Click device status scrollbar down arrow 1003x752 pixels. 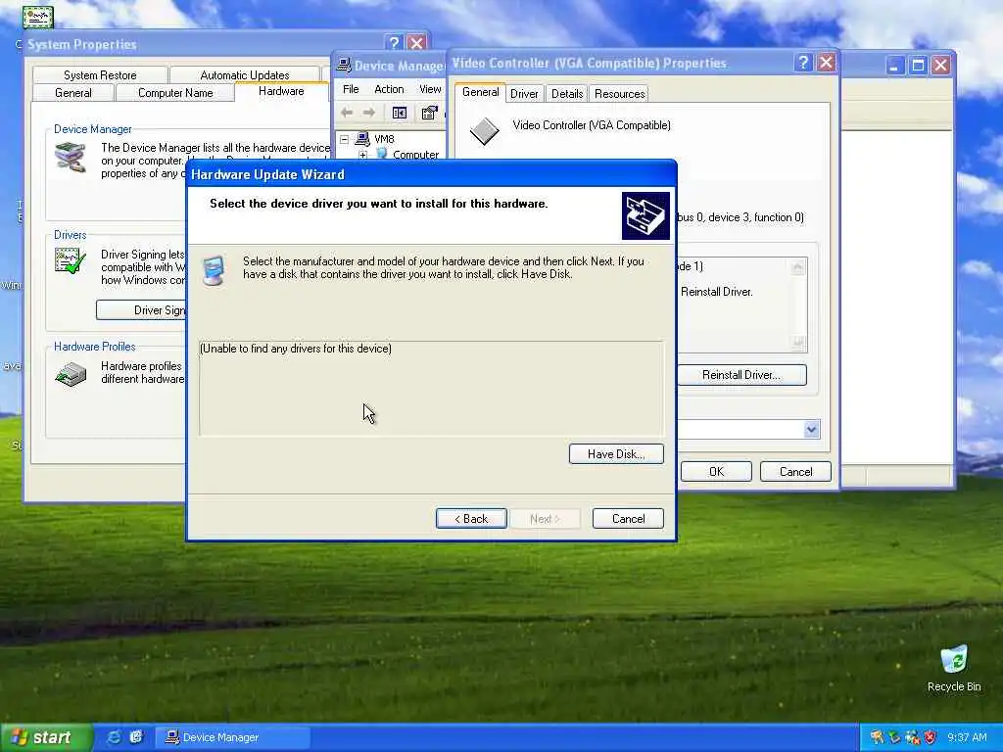click(797, 343)
